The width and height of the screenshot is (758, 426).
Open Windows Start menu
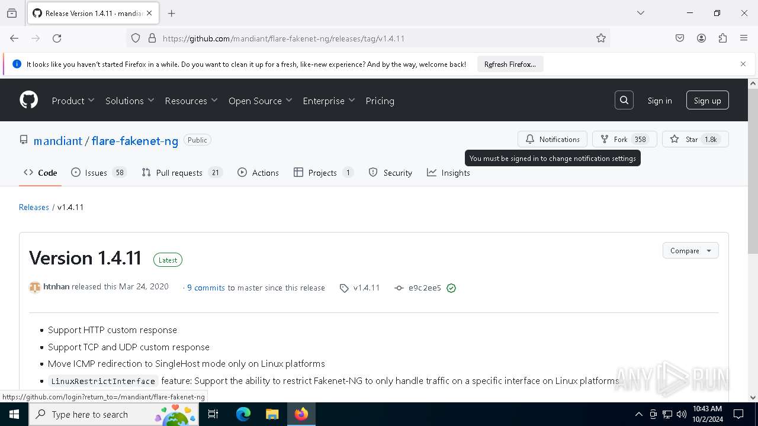tap(14, 414)
